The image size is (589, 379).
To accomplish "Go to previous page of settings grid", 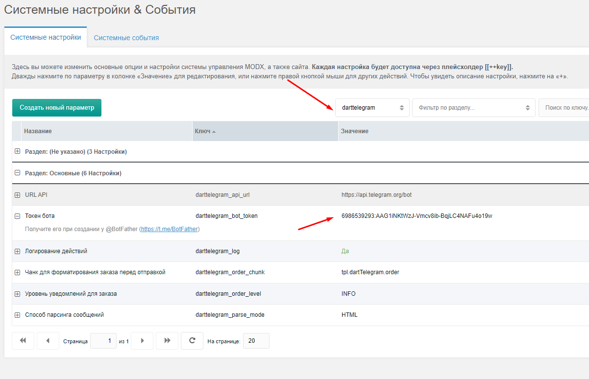I will (48, 341).
